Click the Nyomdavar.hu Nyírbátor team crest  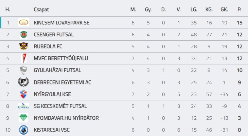pos(23,118)
